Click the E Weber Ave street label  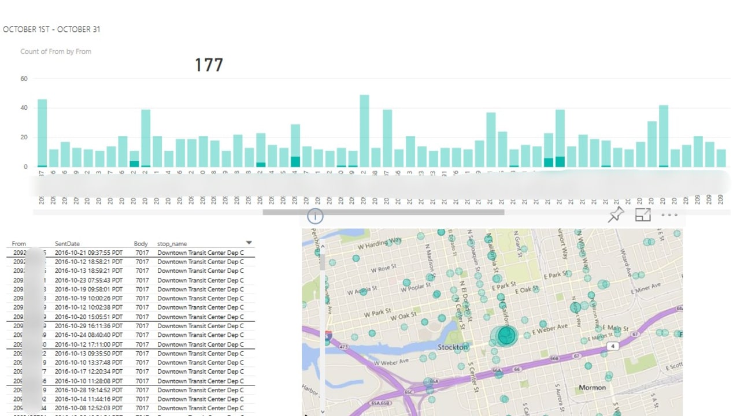click(x=551, y=330)
